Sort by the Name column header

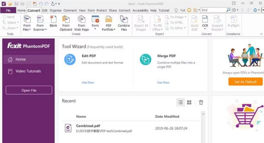81,116
